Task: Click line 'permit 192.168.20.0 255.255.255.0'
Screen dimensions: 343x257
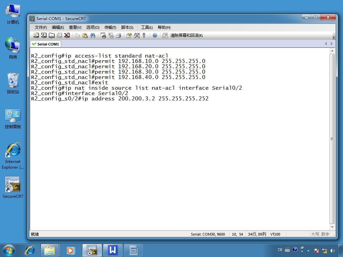Action: [x=150, y=67]
